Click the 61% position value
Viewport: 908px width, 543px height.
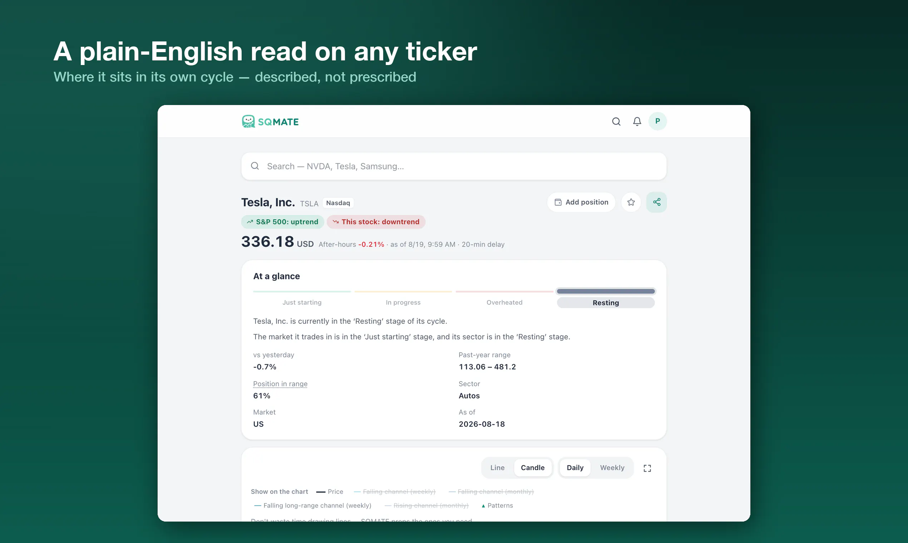(x=261, y=395)
